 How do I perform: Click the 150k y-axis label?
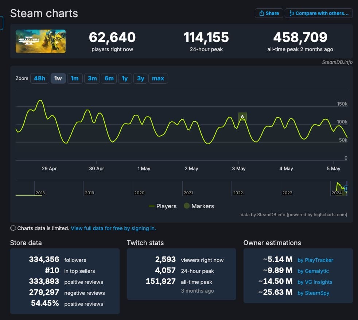pyautogui.click(x=342, y=104)
